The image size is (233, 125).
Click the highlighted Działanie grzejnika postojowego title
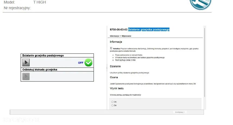[x=149, y=29]
